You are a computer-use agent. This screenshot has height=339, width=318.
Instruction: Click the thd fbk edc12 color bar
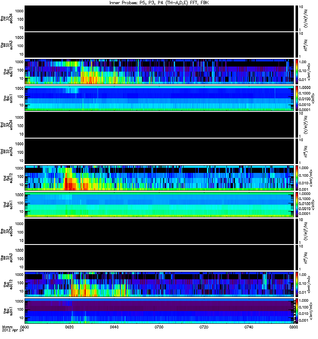pyautogui.click(x=297, y=178)
